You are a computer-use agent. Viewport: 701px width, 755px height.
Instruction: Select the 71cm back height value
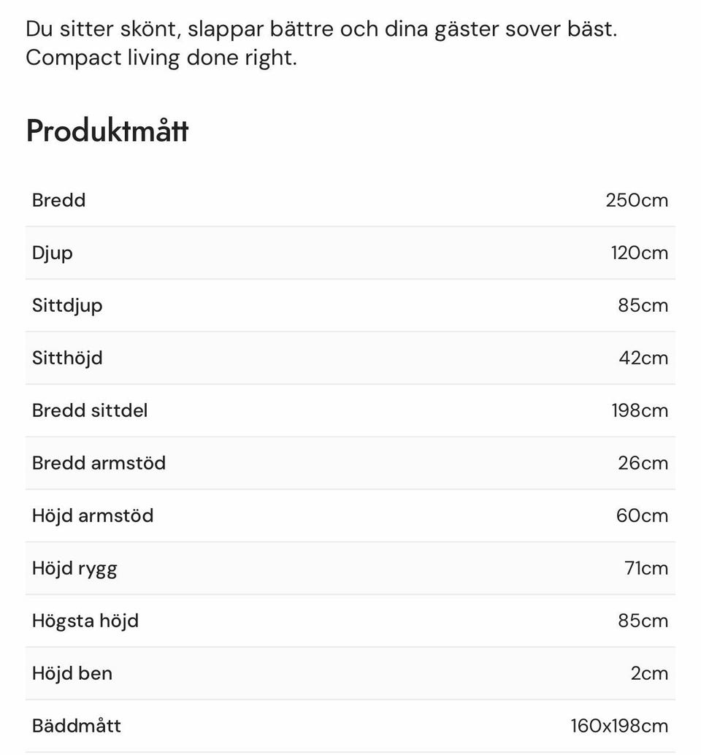pos(646,568)
